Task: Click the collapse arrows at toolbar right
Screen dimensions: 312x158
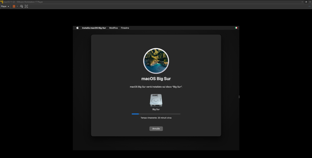Action: coord(310,6)
